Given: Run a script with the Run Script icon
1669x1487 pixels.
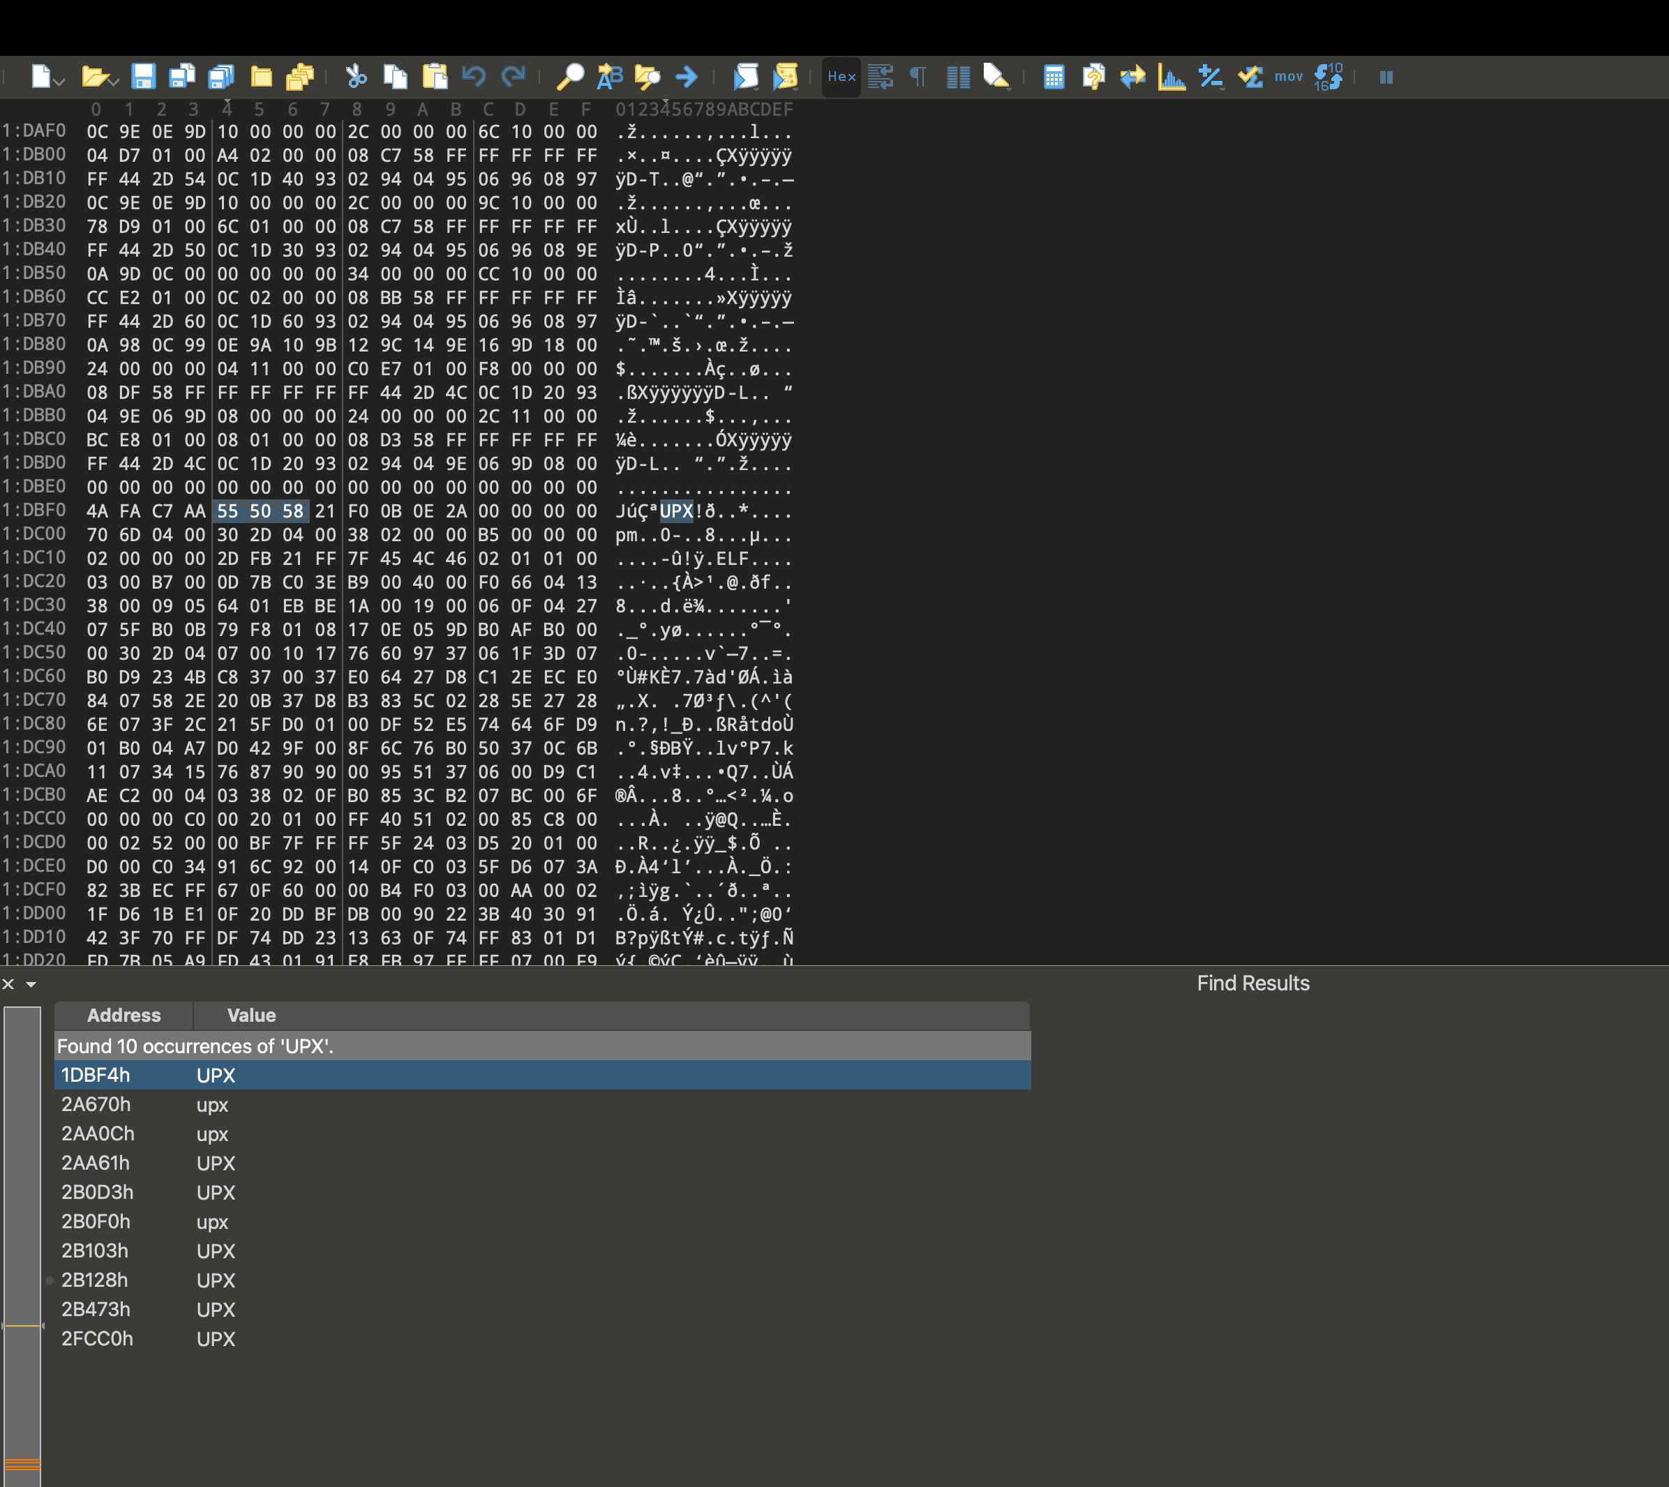Looking at the screenshot, I should coord(745,77).
